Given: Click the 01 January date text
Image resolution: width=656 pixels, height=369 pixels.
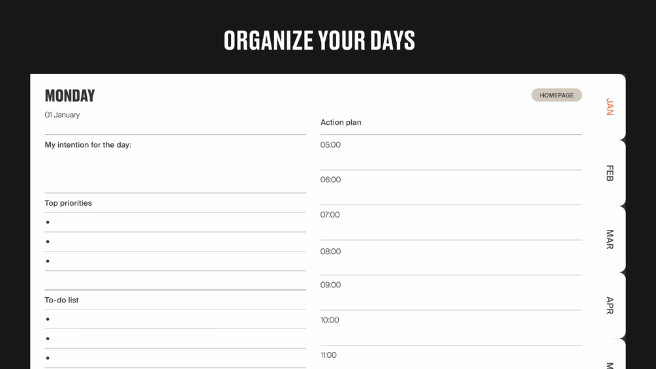Looking at the screenshot, I should 62,115.
